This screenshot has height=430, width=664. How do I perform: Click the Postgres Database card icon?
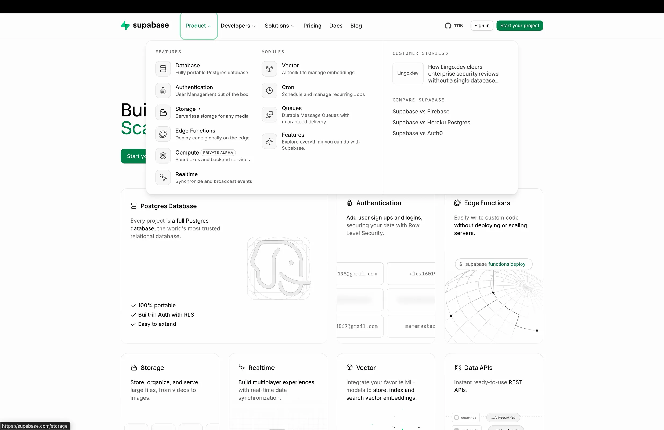pos(134,206)
